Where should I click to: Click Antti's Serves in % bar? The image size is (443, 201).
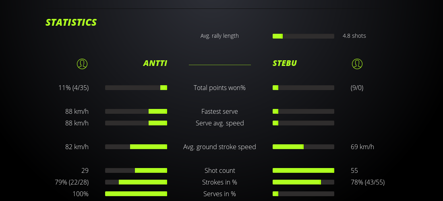coord(136,194)
